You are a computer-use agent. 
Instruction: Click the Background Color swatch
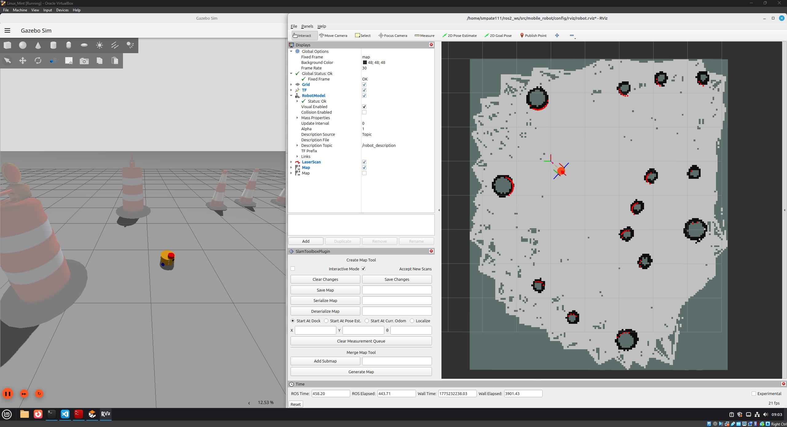[x=365, y=62]
